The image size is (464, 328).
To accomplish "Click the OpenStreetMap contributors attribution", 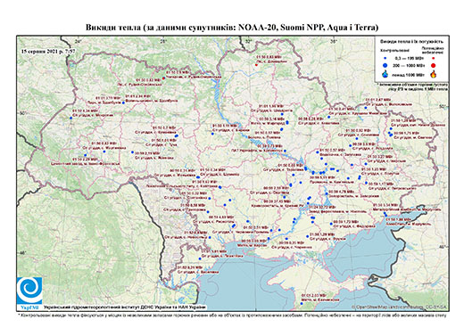I will click(x=399, y=307).
